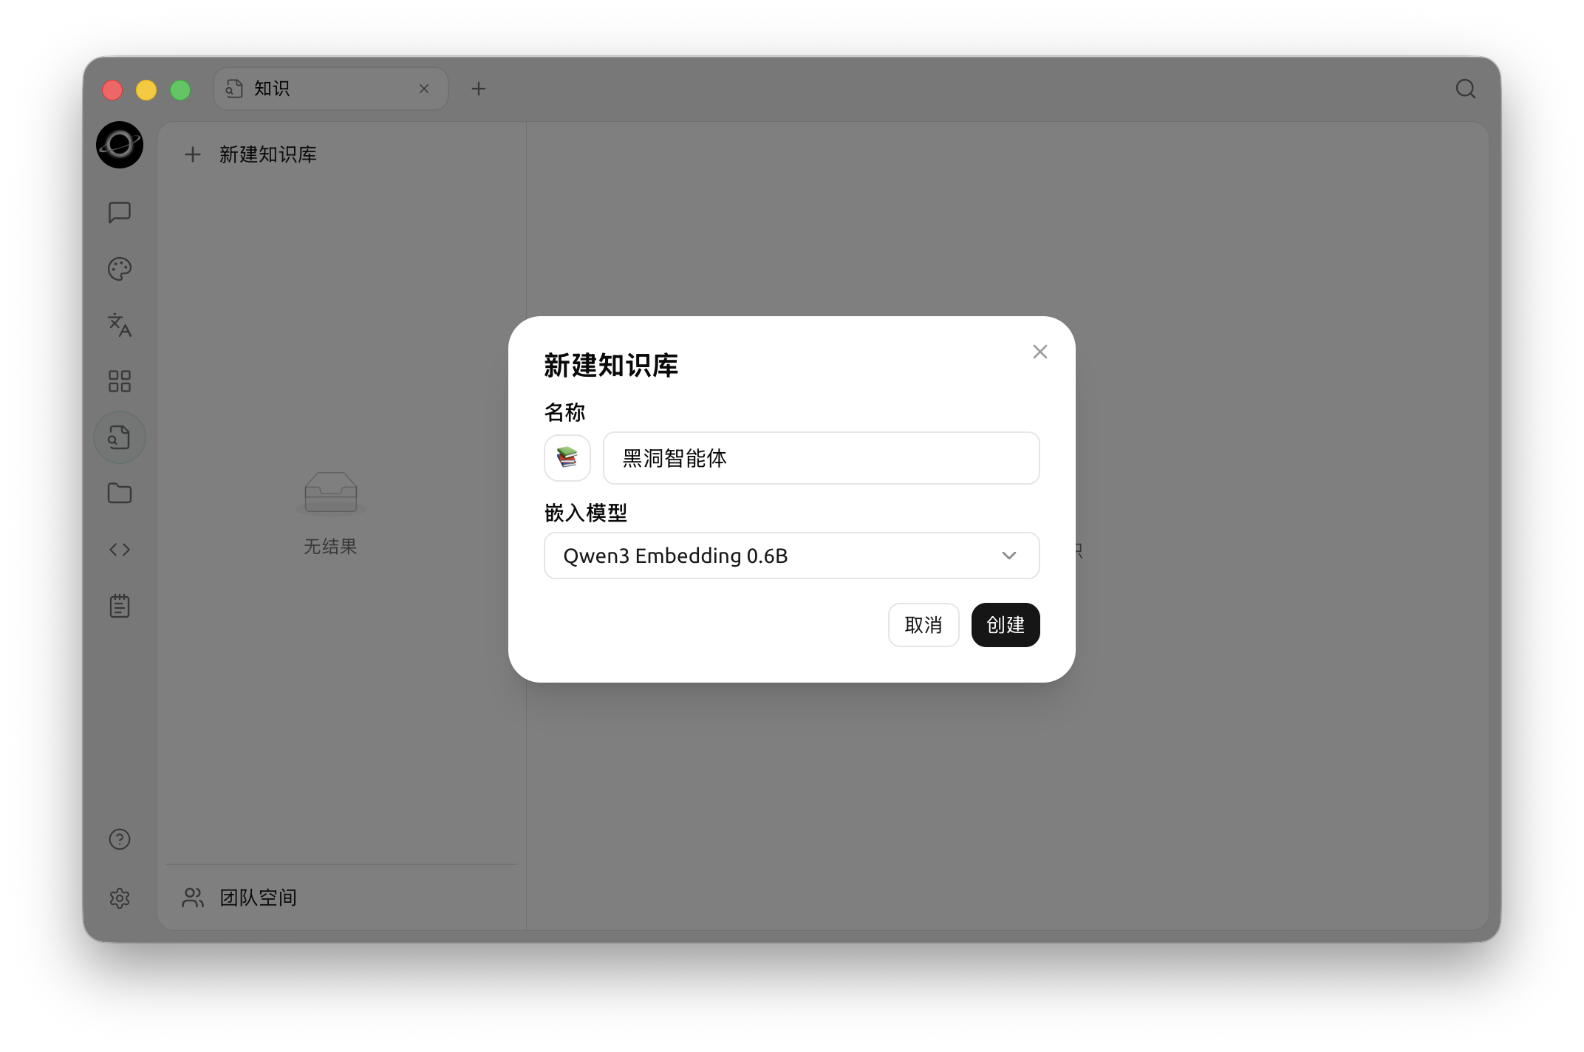
Task: Select the 知识 tab
Action: pyautogui.click(x=330, y=89)
